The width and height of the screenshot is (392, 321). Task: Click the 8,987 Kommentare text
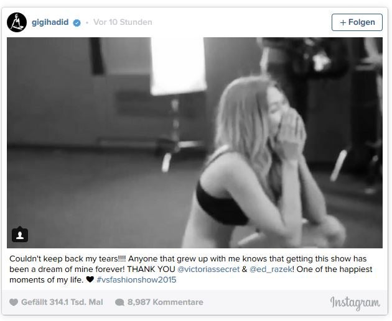[166, 302]
